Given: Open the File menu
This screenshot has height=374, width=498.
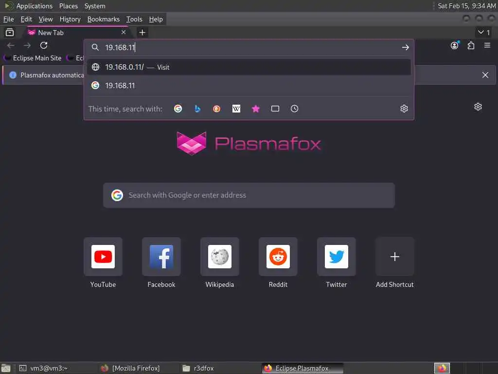Looking at the screenshot, I should 9,19.
